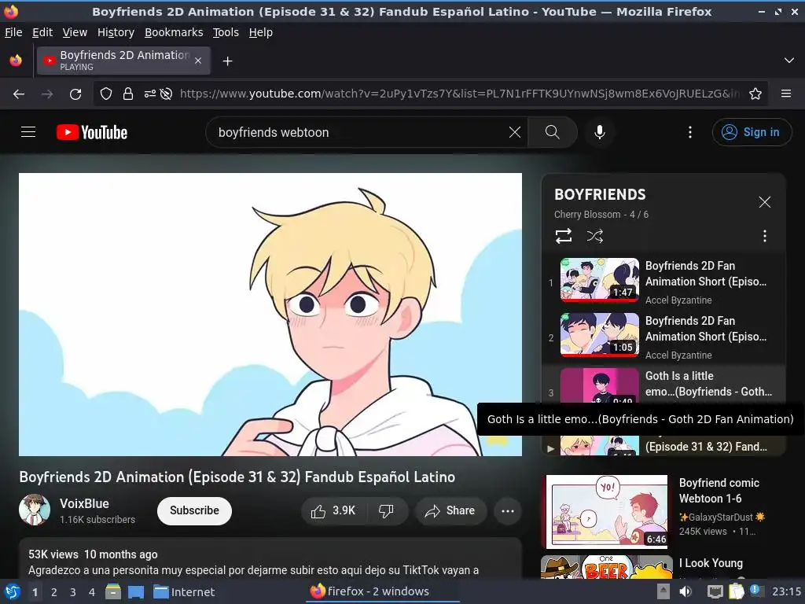This screenshot has width=805, height=604.
Task: Click the video player area
Action: point(270,315)
